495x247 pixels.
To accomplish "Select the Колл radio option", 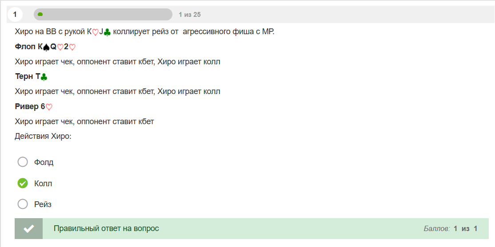I will (23, 183).
